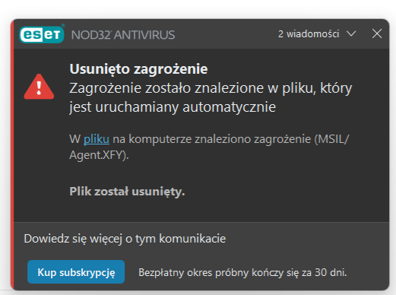
Task: Close the ESET notification popup
Action: 377,33
